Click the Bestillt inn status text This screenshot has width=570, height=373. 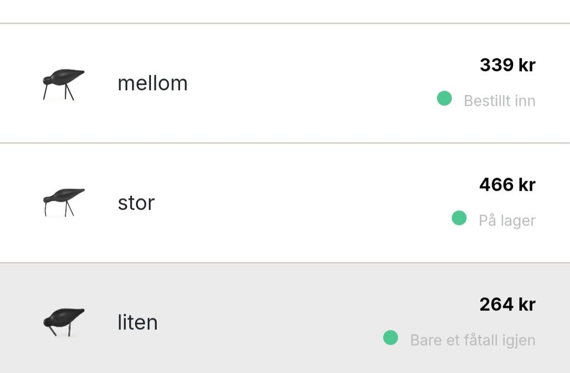(x=499, y=101)
